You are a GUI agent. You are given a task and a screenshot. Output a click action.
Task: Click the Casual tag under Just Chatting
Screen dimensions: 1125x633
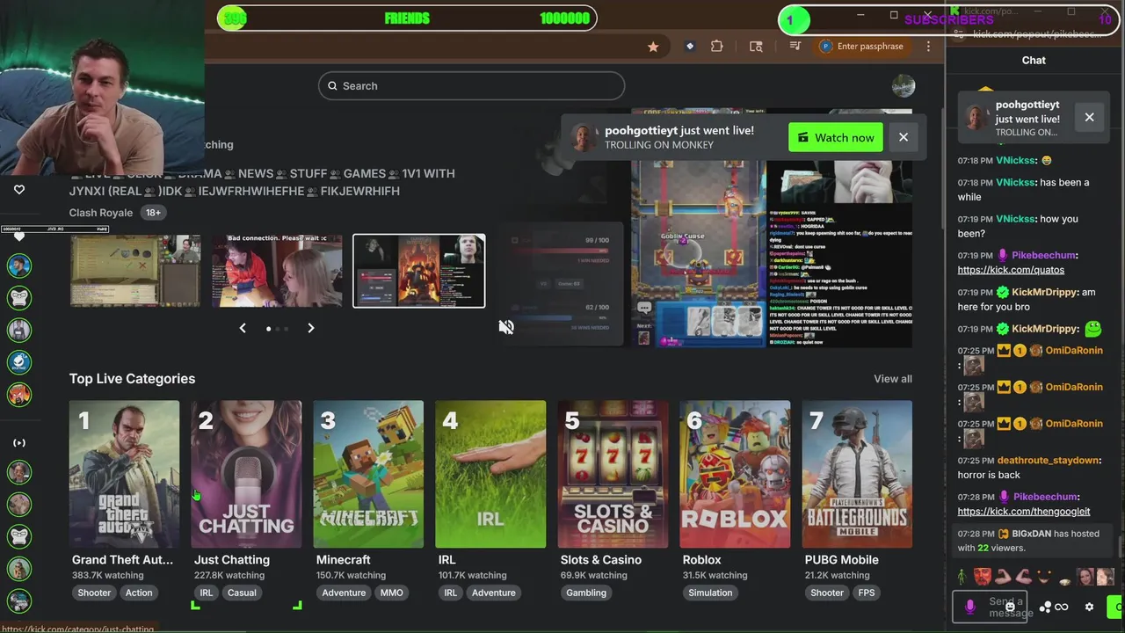point(242,593)
